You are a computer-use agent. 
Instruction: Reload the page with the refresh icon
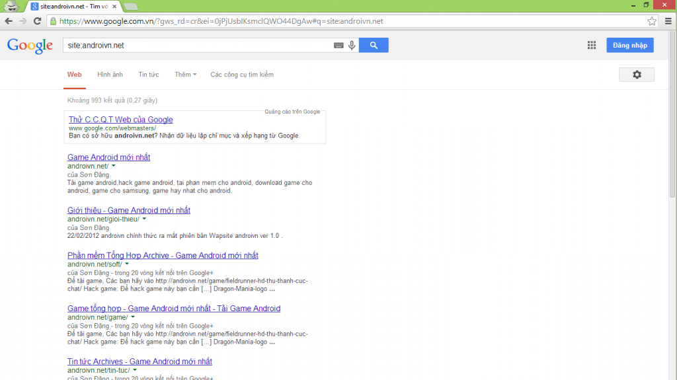38,21
